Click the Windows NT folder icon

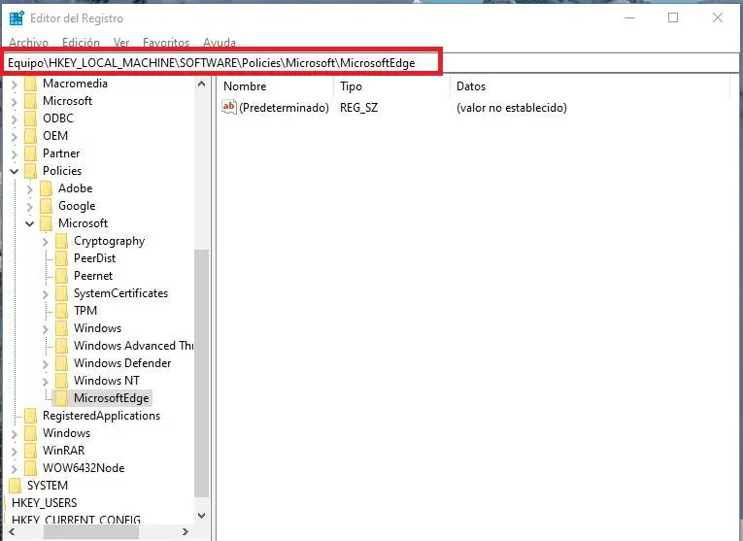[61, 381]
